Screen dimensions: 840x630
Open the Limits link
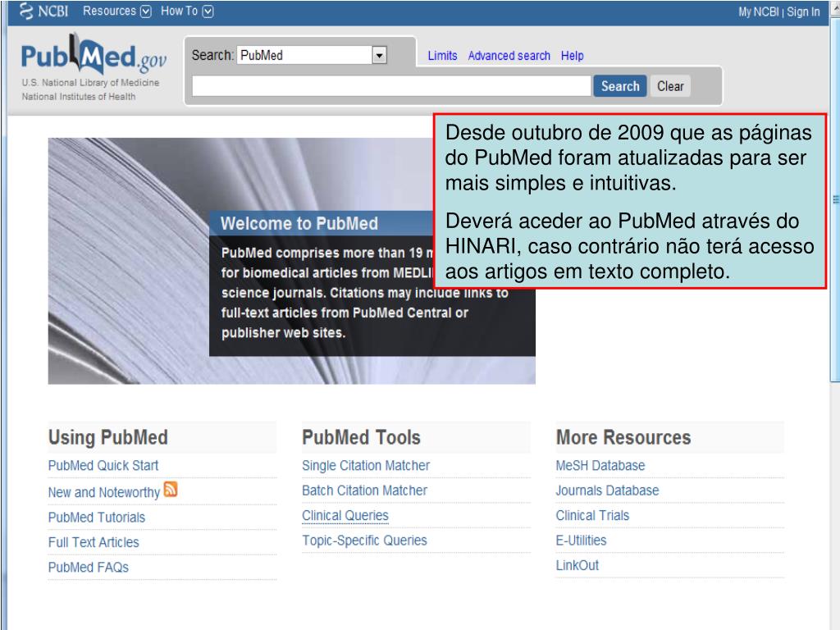[442, 56]
